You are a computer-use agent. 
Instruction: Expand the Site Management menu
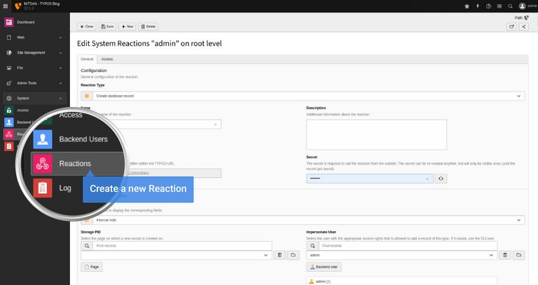pyautogui.click(x=61, y=53)
